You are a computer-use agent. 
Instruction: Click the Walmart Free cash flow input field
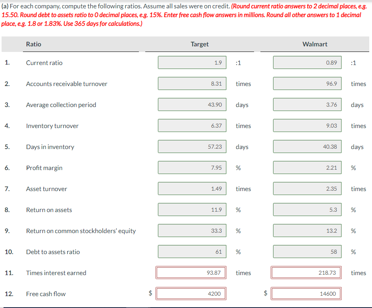(x=306, y=293)
